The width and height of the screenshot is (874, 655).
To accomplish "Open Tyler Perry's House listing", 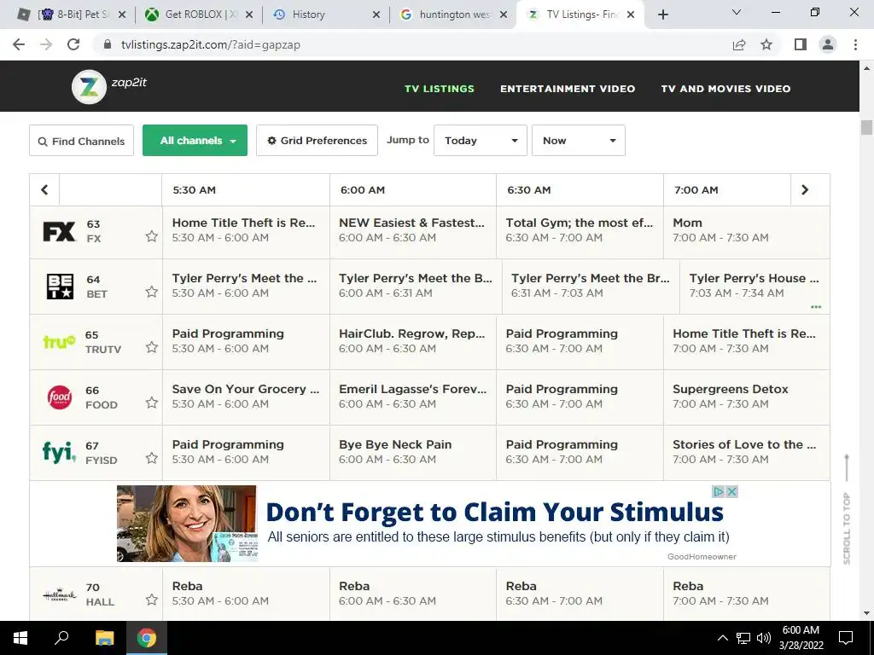I will [755, 287].
